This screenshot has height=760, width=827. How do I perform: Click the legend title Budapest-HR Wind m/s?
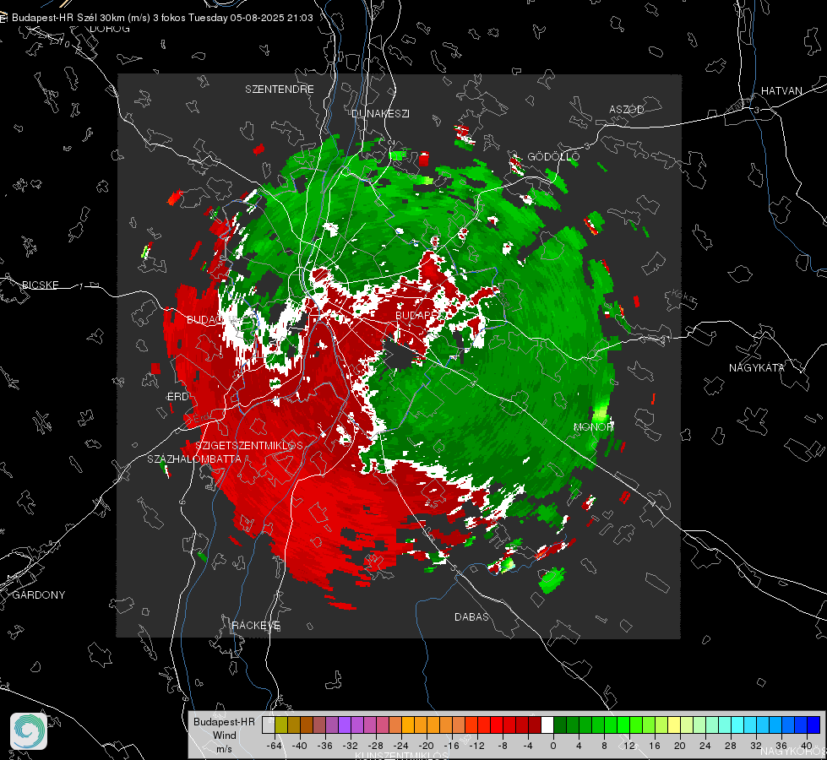point(224,736)
